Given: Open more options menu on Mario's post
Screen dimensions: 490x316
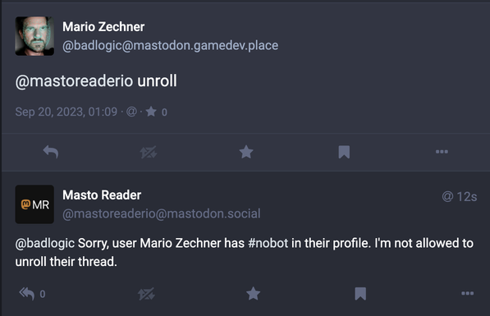Looking at the screenshot, I should point(442,152).
